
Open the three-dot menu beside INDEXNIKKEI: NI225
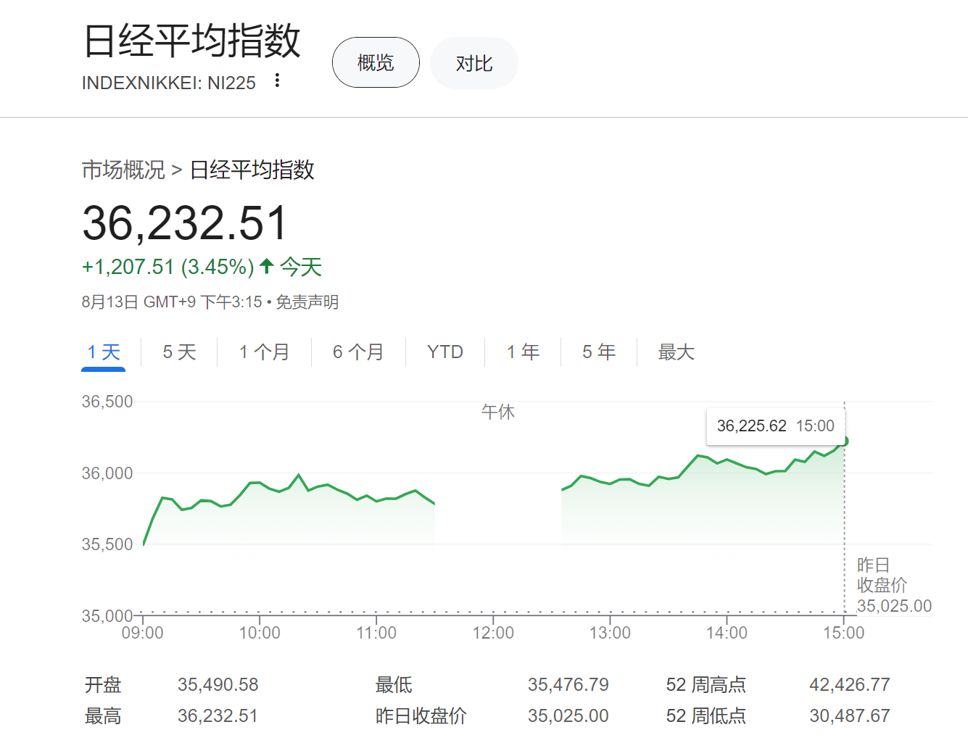pos(277,80)
